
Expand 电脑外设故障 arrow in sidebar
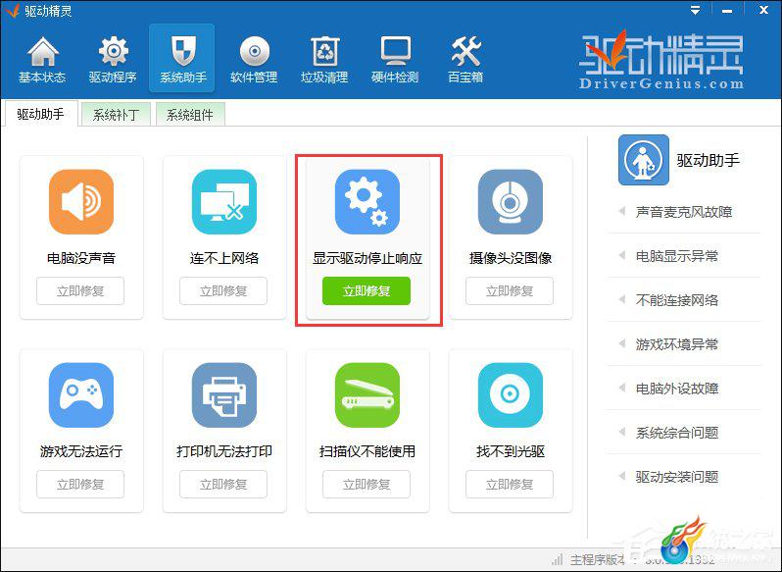point(622,388)
